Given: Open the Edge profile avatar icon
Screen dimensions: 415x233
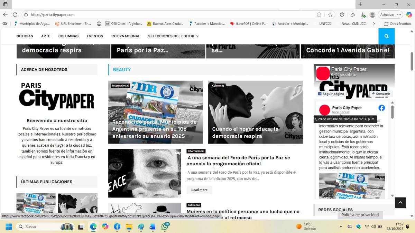Looking at the screenshot, I should click(372, 14).
